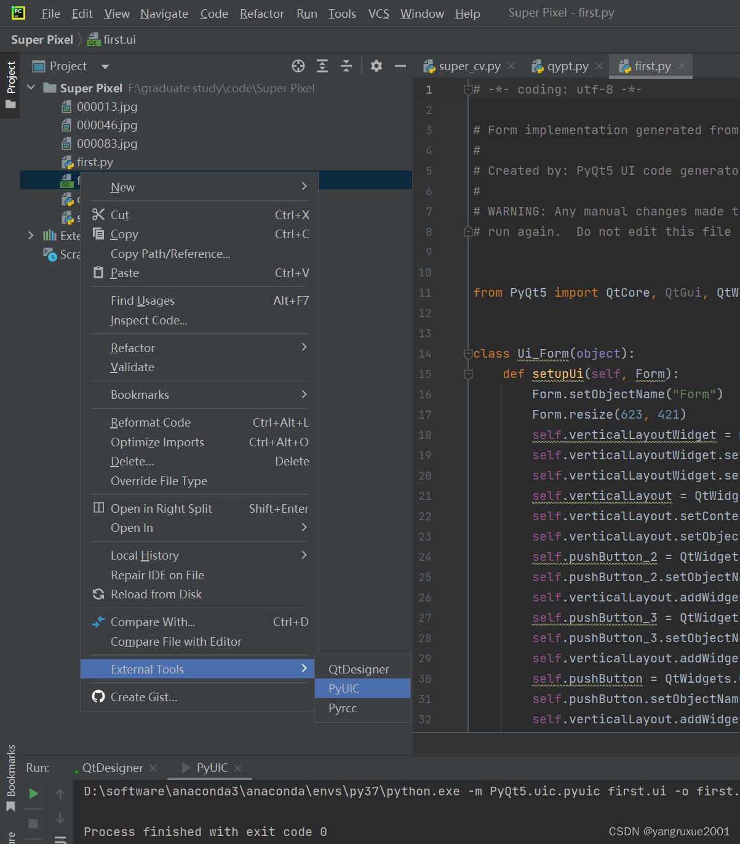The image size is (740, 844).
Task: Click the Stop square button in Run panel
Action: coord(34,823)
